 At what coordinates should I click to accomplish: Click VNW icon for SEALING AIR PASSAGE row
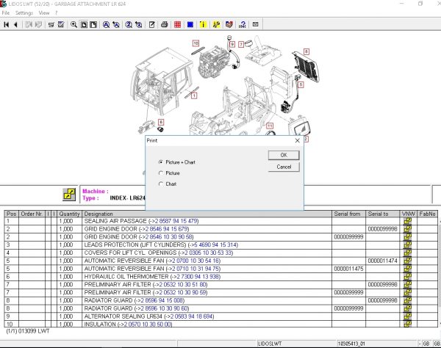click(407, 221)
